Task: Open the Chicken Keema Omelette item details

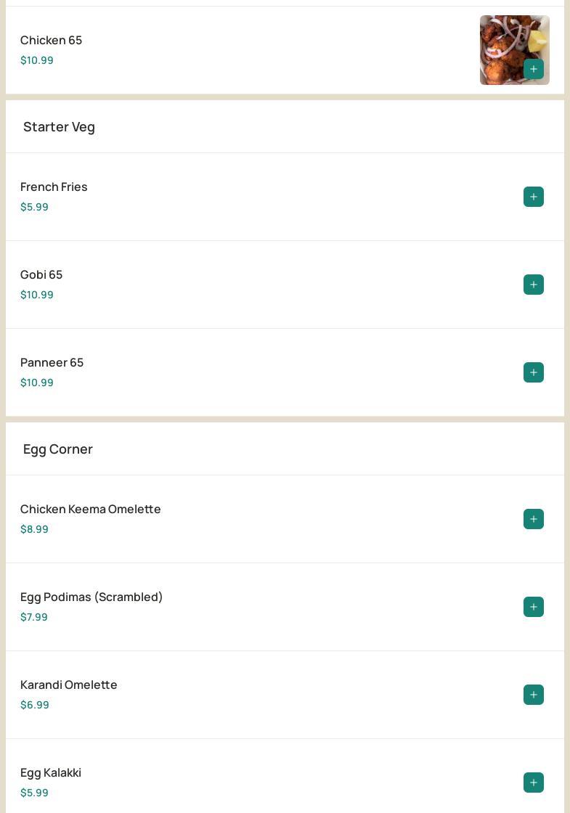Action: (285, 519)
